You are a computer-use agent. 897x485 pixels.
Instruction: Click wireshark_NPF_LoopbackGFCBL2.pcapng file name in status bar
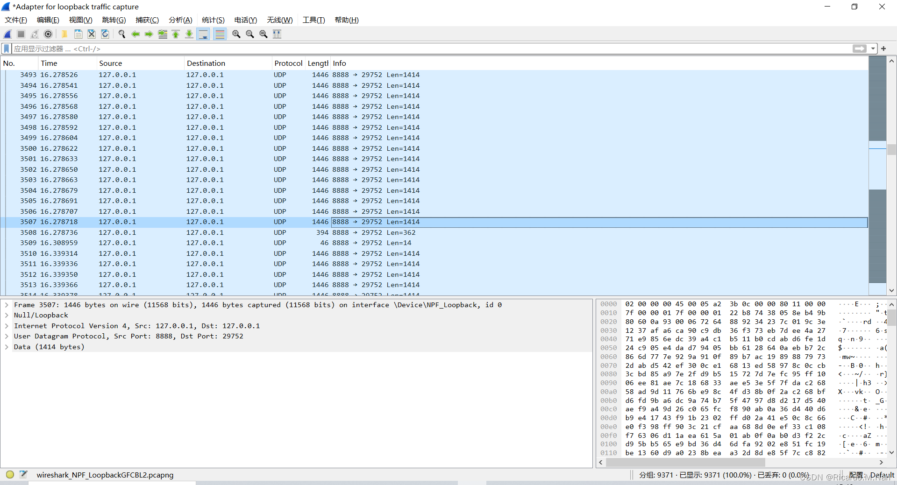click(x=105, y=475)
